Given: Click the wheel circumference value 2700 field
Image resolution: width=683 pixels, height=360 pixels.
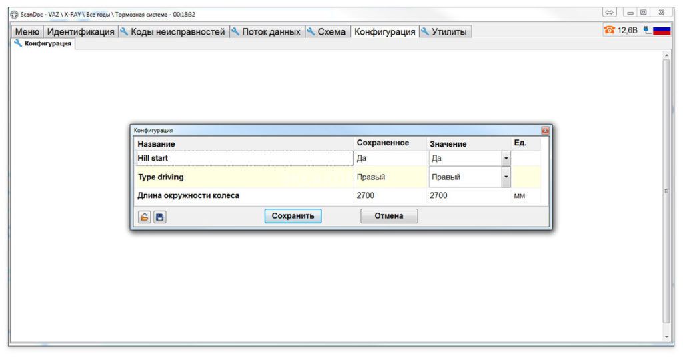Looking at the screenshot, I should (x=467, y=196).
